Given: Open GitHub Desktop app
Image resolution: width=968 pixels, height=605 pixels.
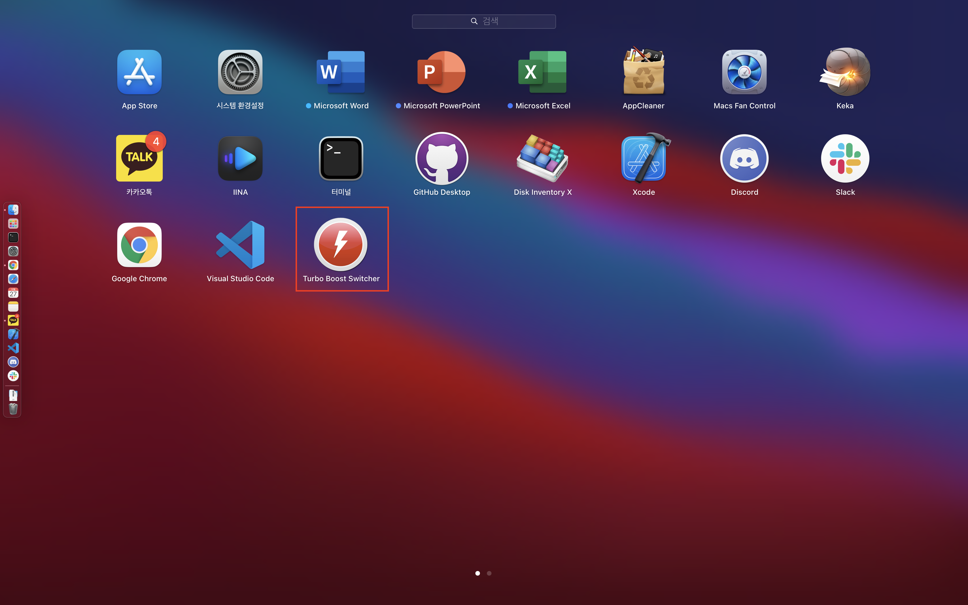Looking at the screenshot, I should click(442, 159).
